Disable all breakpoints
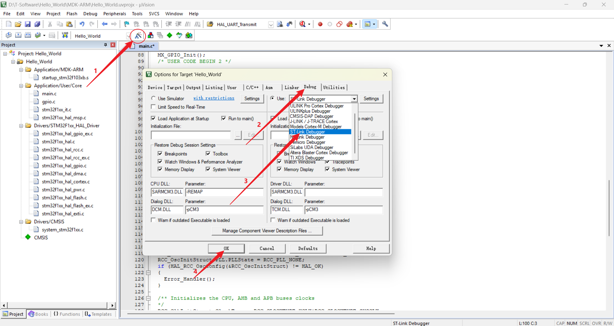The width and height of the screenshot is (614, 326). click(x=339, y=24)
